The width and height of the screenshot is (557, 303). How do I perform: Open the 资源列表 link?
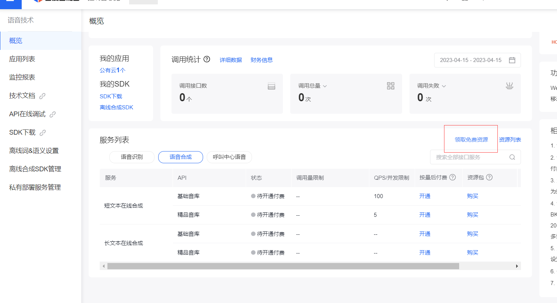(x=510, y=140)
